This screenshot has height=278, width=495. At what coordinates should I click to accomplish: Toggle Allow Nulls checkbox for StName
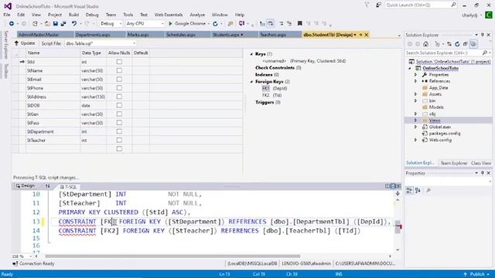pyautogui.click(x=119, y=70)
